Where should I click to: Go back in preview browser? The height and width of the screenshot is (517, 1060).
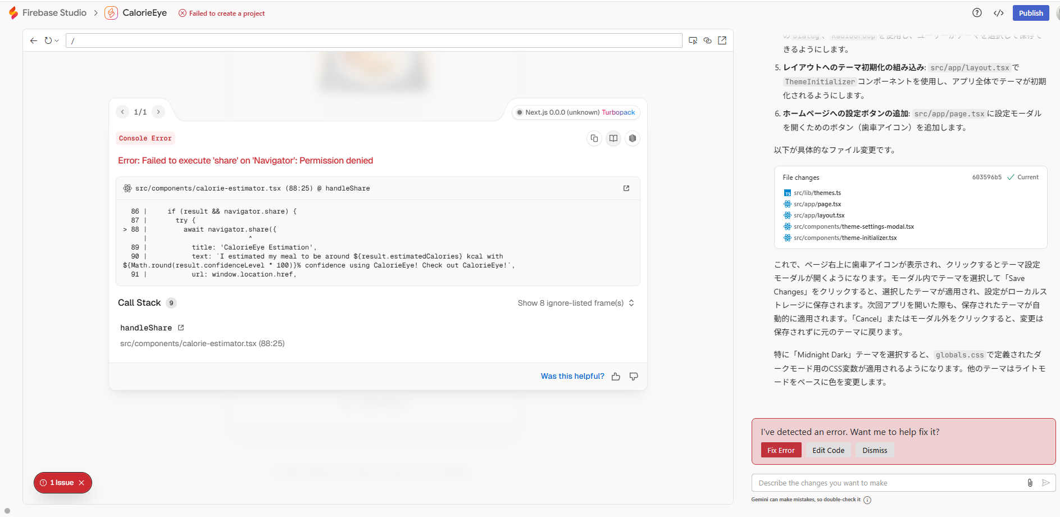[x=34, y=40]
